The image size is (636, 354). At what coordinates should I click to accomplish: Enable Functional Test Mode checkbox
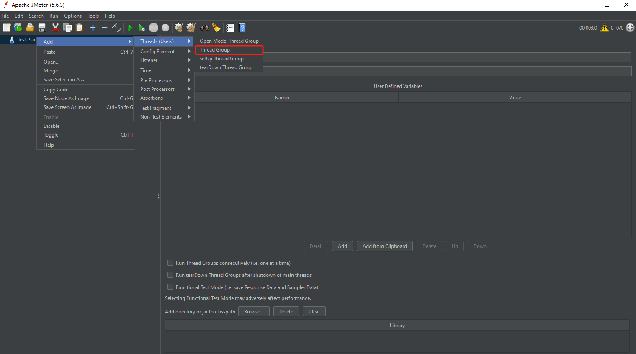coord(170,287)
